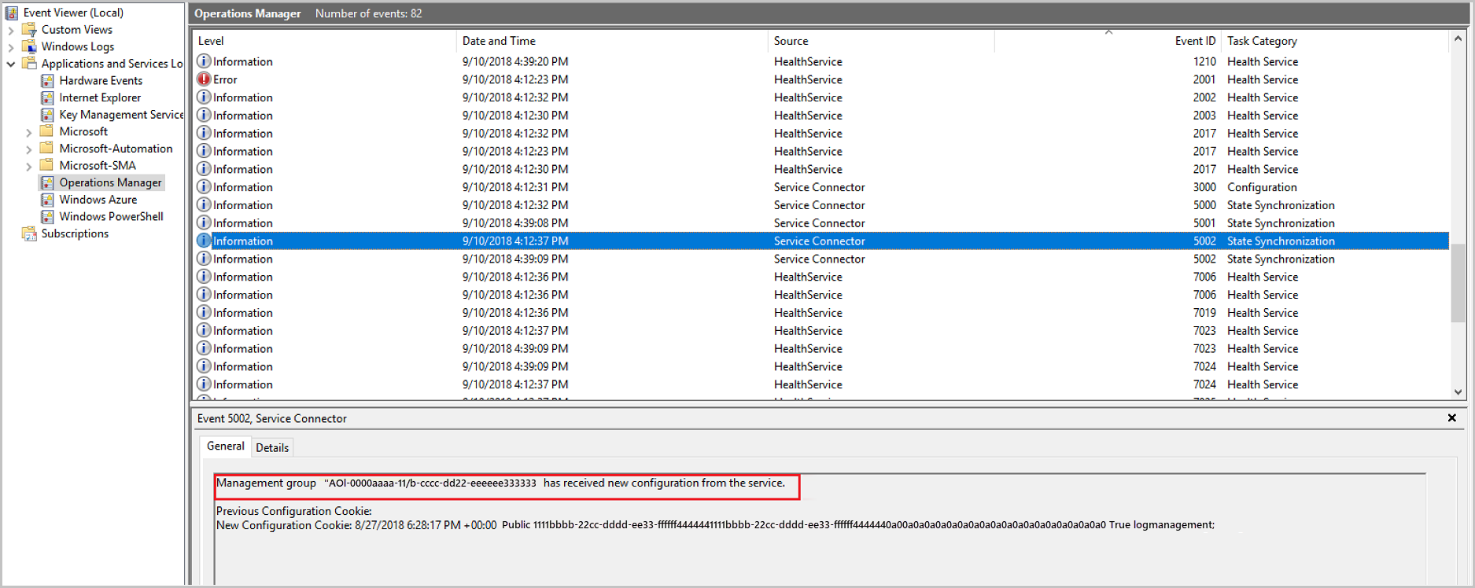Click the Operations Manager log icon
The width and height of the screenshot is (1475, 588).
[x=47, y=182]
